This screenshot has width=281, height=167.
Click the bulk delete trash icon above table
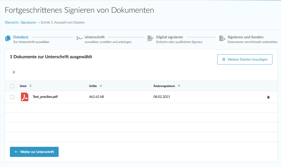(14, 72)
